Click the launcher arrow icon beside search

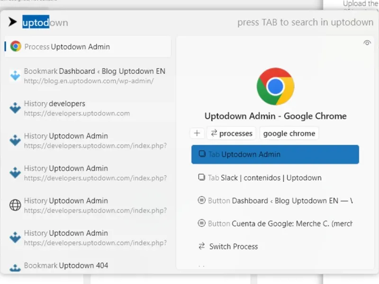pos(13,22)
